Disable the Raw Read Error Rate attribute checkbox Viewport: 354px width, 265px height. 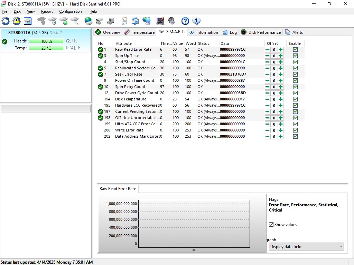(295, 50)
